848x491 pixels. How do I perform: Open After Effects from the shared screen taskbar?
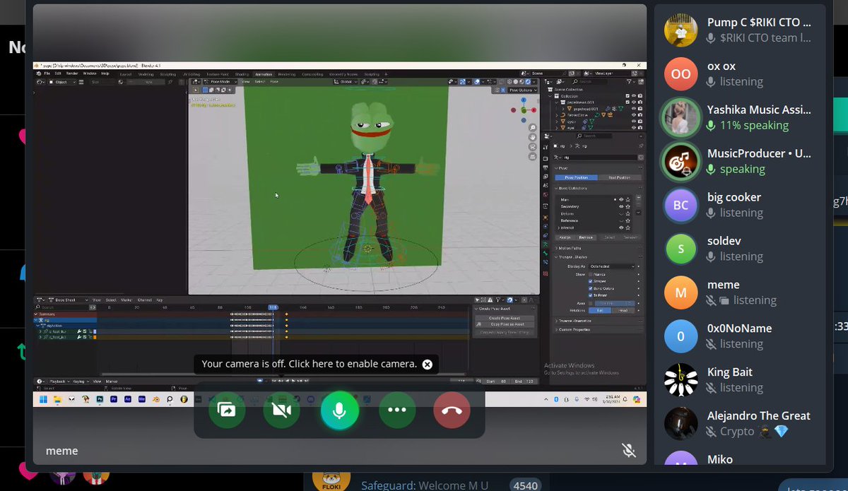pyautogui.click(x=128, y=399)
